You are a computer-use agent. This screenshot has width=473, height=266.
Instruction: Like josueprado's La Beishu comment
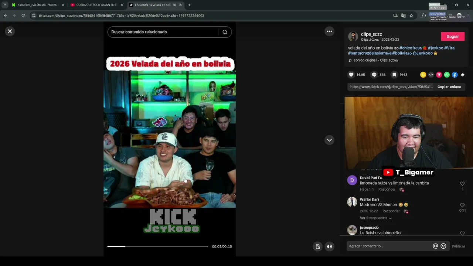[462, 233]
